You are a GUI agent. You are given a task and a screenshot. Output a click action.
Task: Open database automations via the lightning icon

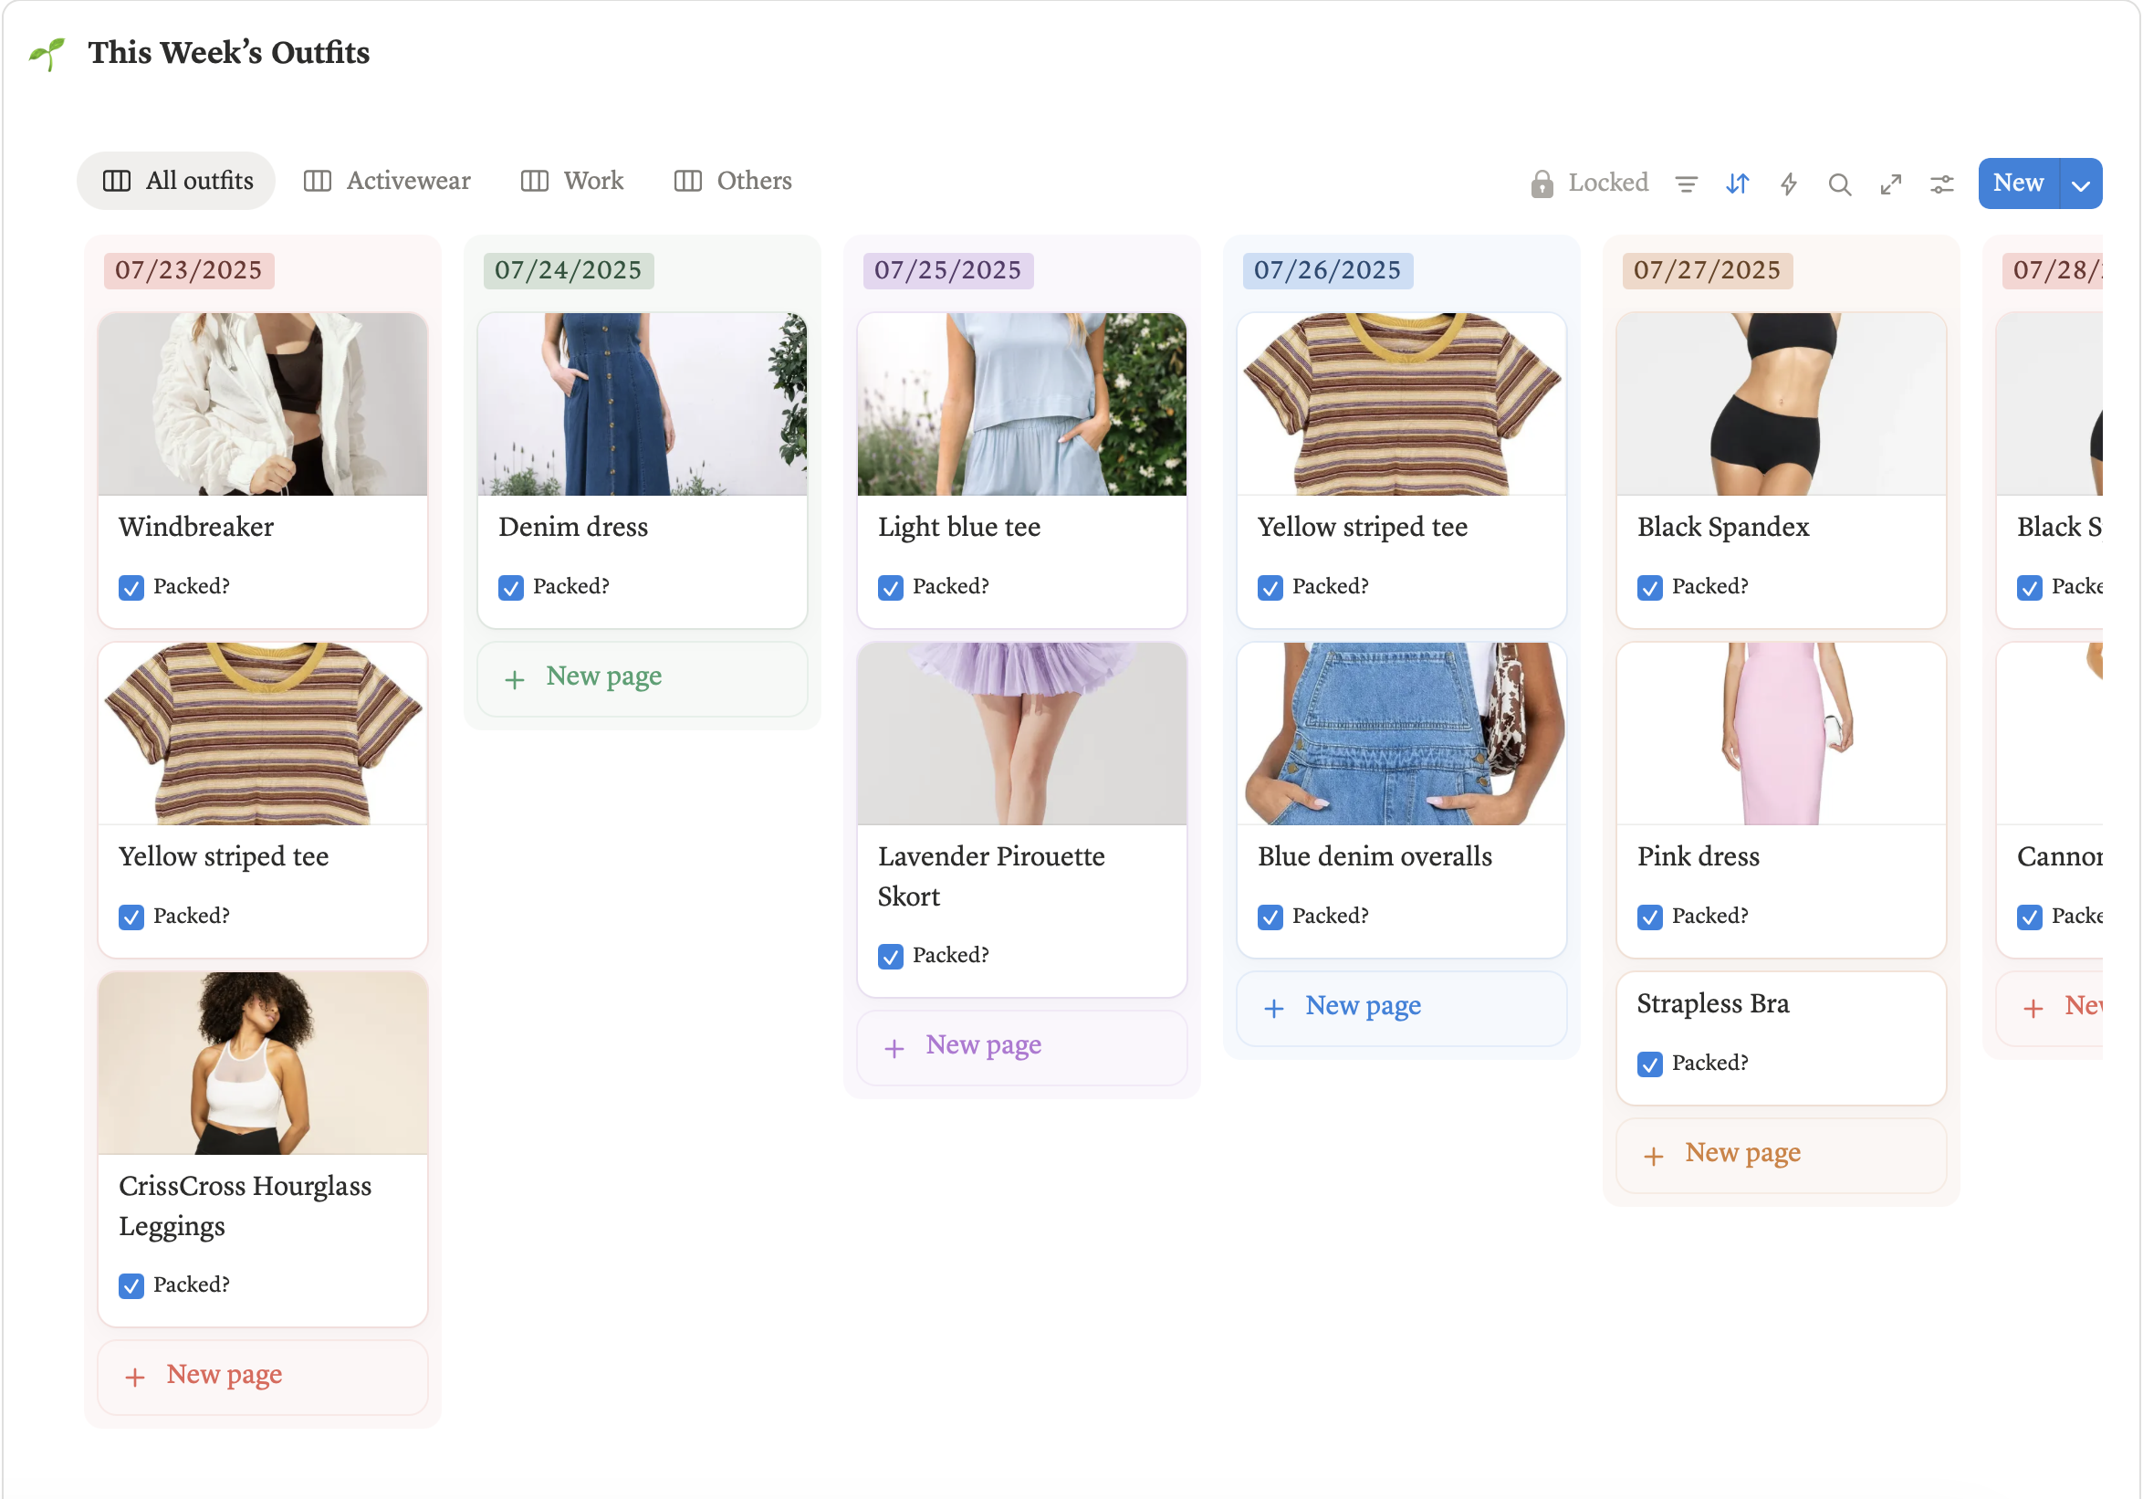pyautogui.click(x=1788, y=183)
